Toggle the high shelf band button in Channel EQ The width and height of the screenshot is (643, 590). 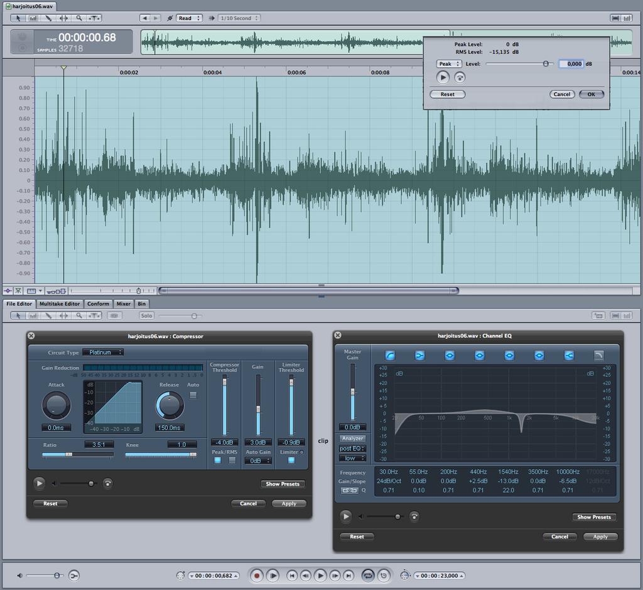pos(569,355)
